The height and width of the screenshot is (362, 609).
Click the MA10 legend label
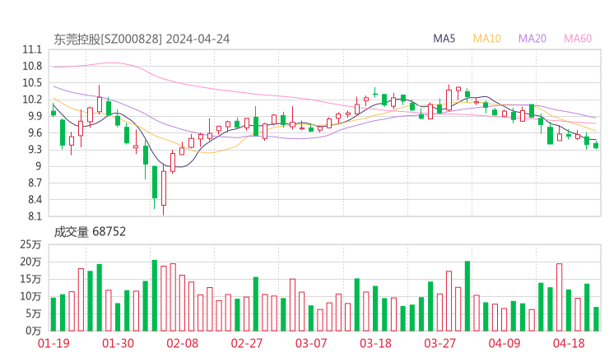[x=486, y=39]
